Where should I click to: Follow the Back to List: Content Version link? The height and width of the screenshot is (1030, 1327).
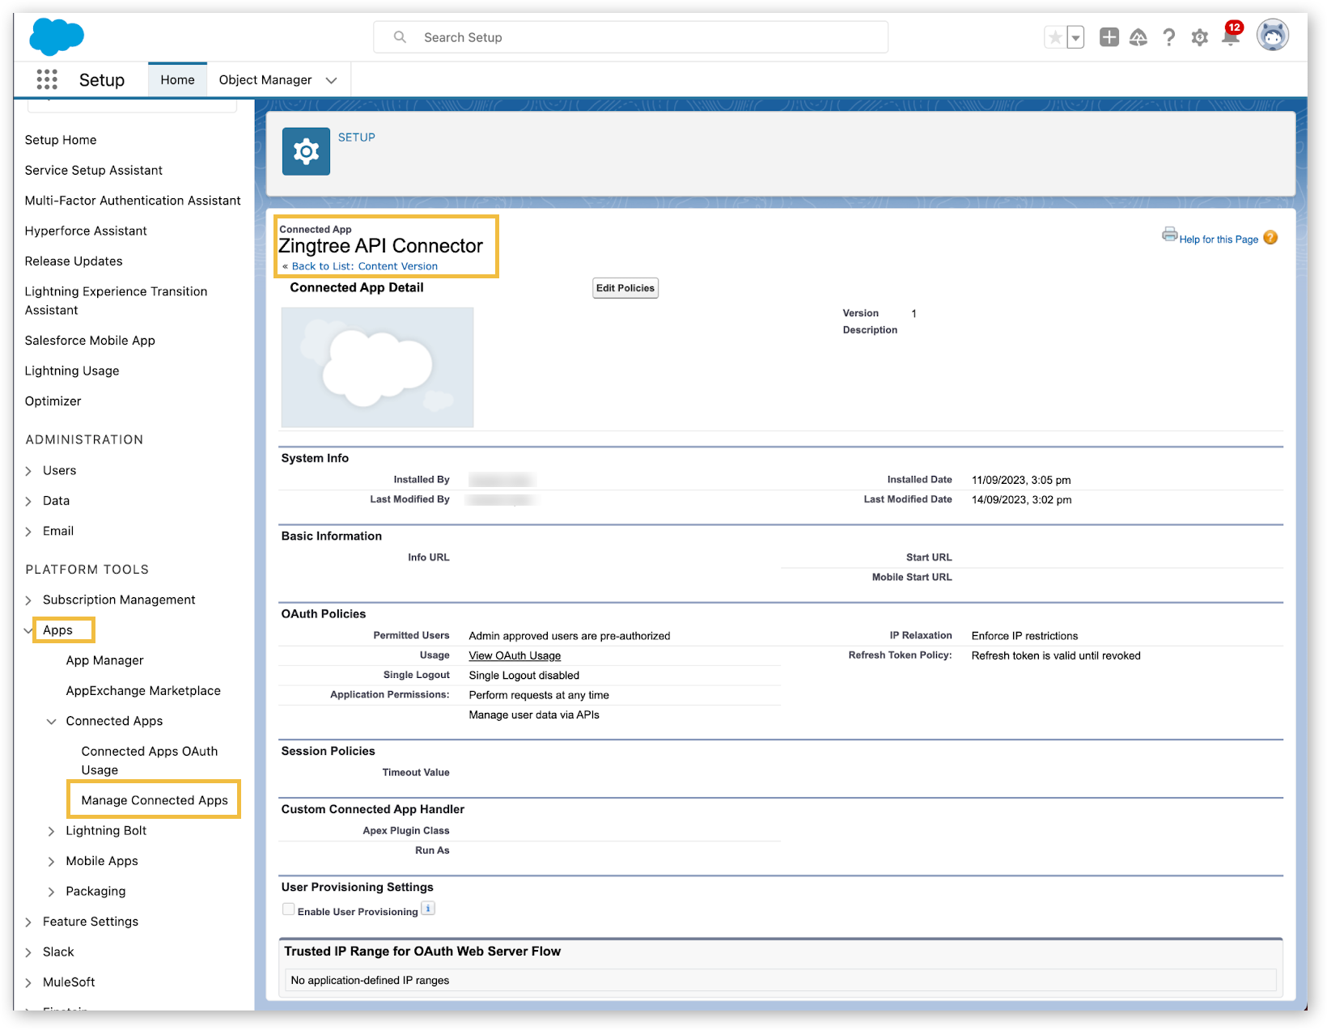pos(364,266)
